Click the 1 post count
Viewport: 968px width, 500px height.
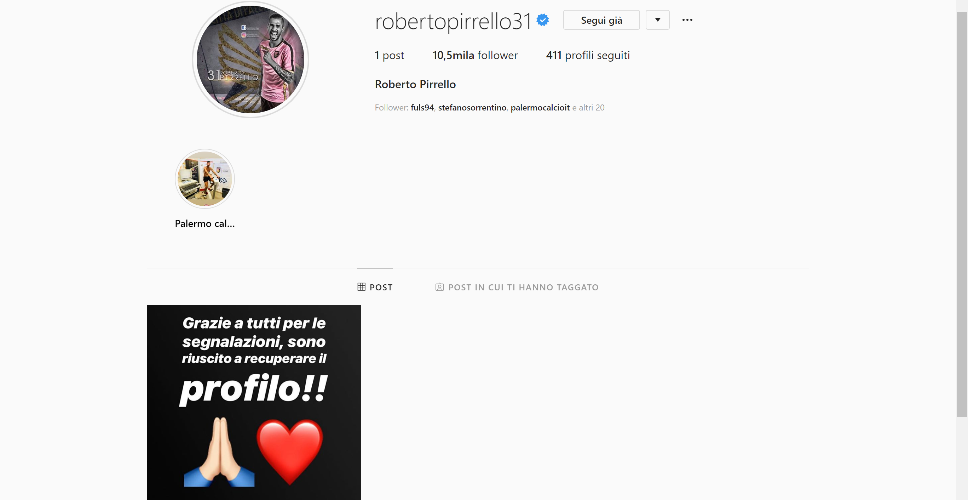pos(389,55)
